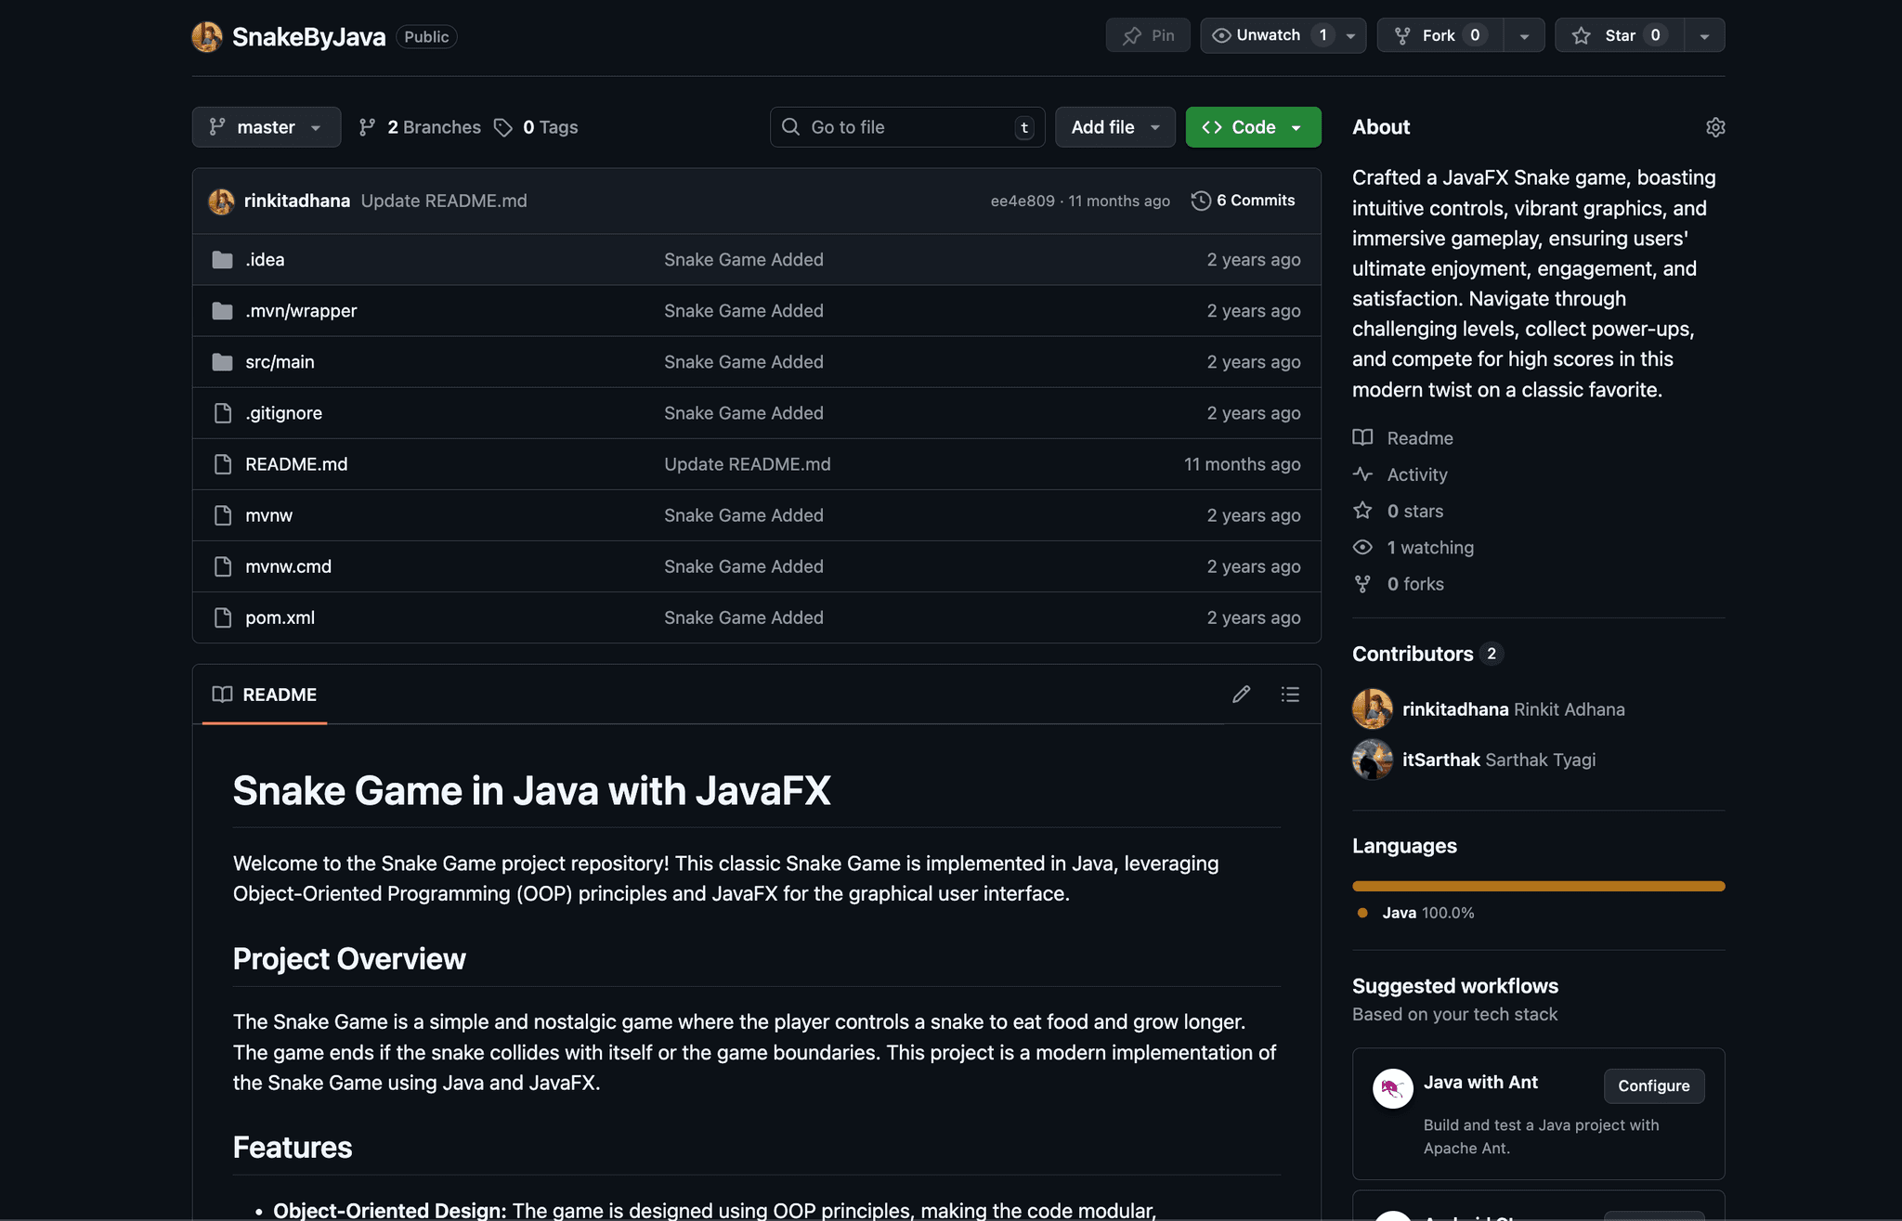
Task: Open the About settings gear icon
Action: (1714, 127)
